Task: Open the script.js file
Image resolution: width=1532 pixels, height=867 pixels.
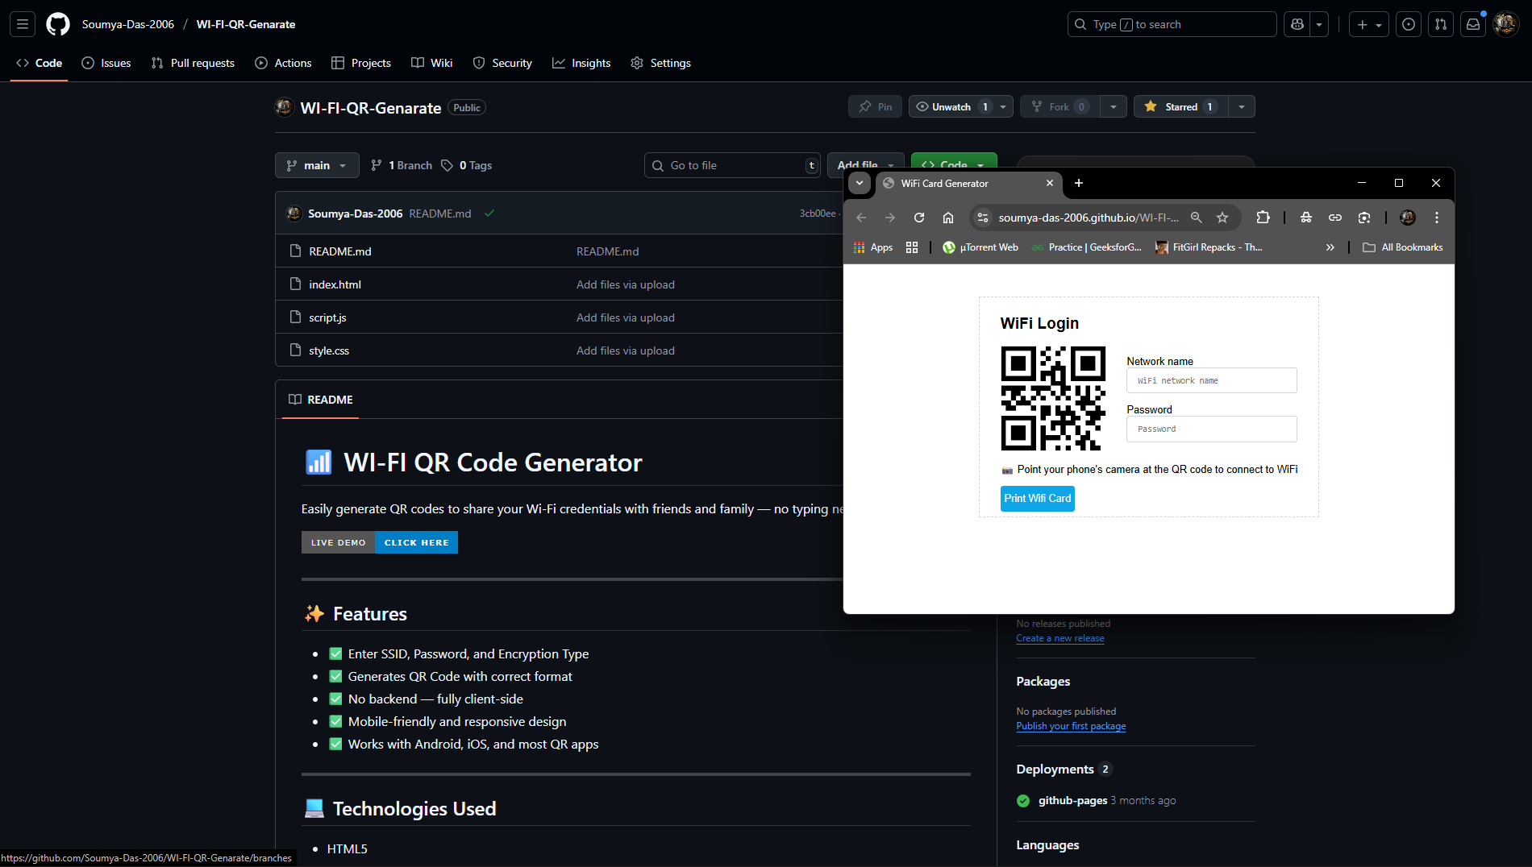Action: [327, 317]
